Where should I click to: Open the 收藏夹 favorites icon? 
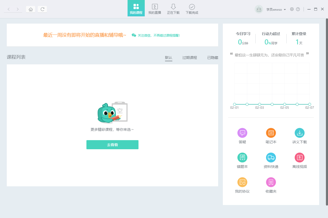click(x=271, y=182)
